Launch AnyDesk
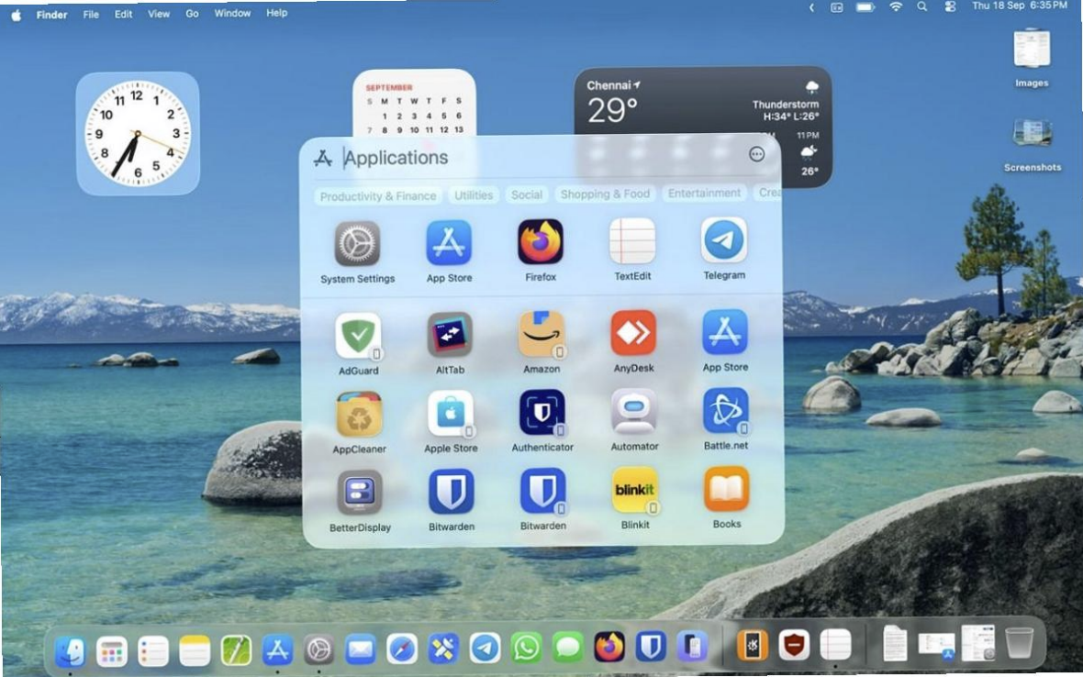 633,333
